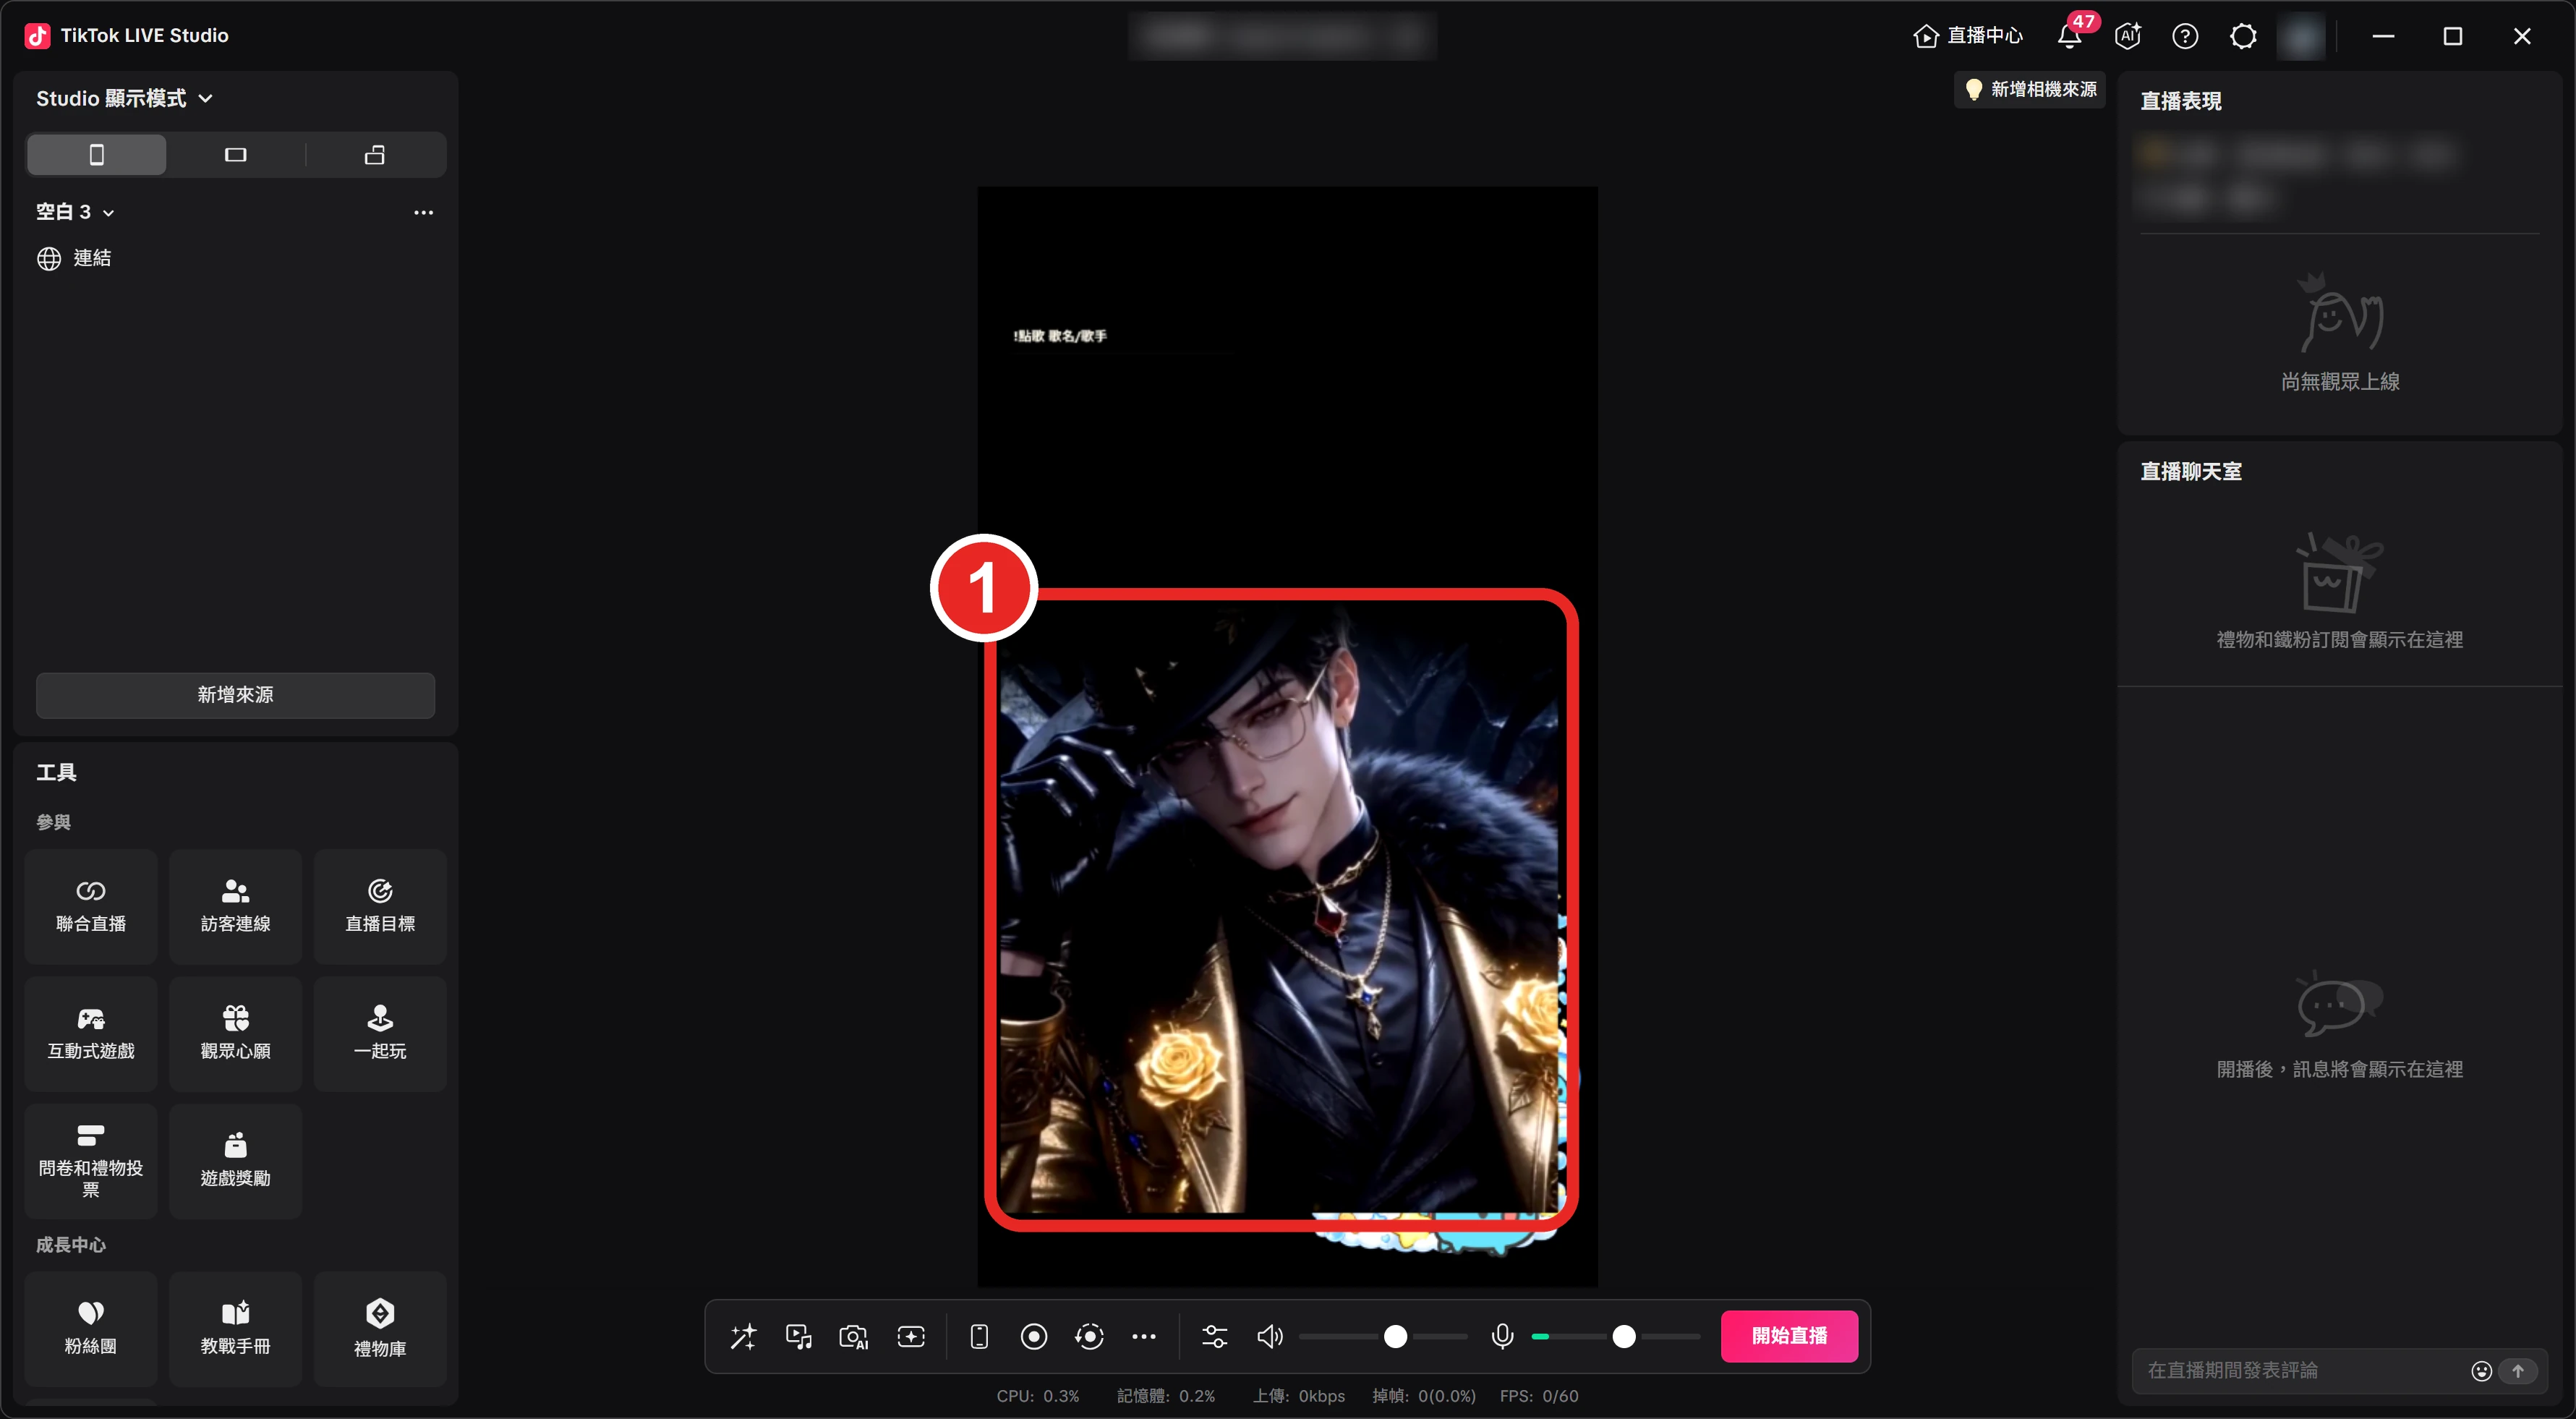Open the audio mixer settings icon
Viewport: 2576px width, 1419px height.
point(1215,1337)
